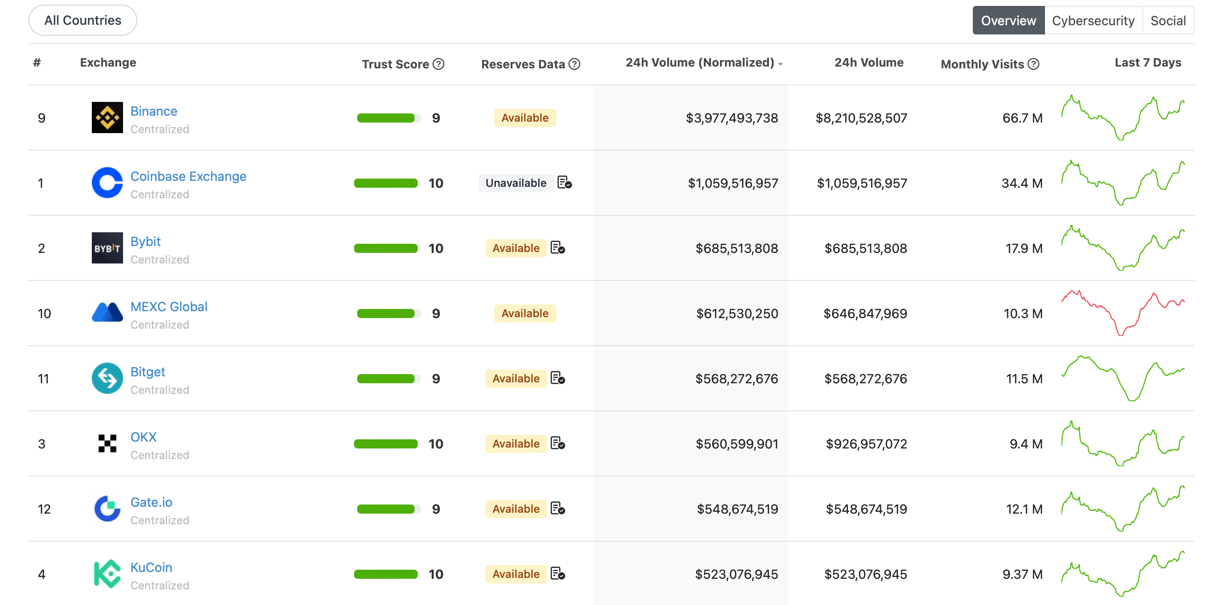Switch to the Overview tab
Viewport: 1224px width, 605px height.
[1008, 20]
